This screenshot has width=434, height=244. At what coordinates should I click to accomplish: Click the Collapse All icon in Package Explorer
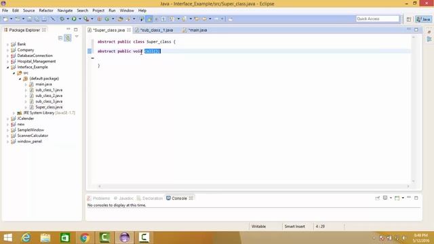point(60,38)
